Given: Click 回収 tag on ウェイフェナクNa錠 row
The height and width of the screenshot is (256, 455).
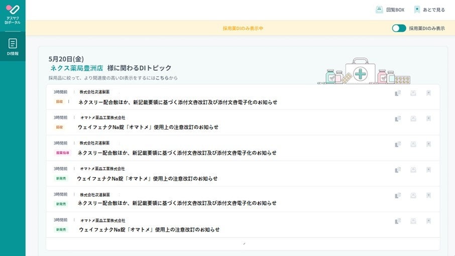Looking at the screenshot, I should pyautogui.click(x=59, y=127).
